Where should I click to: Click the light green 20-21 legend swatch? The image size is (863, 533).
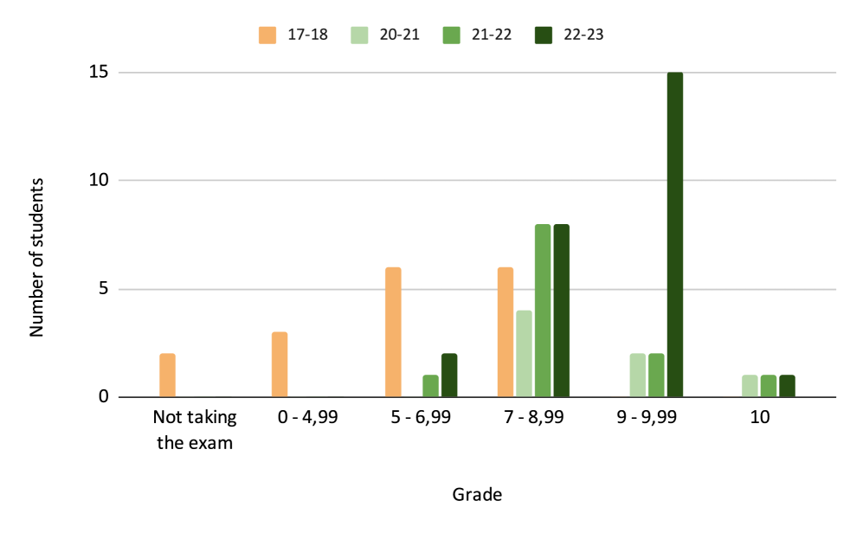pos(359,35)
